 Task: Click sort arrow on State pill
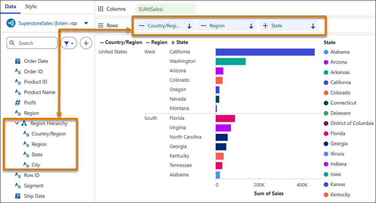point(313,26)
